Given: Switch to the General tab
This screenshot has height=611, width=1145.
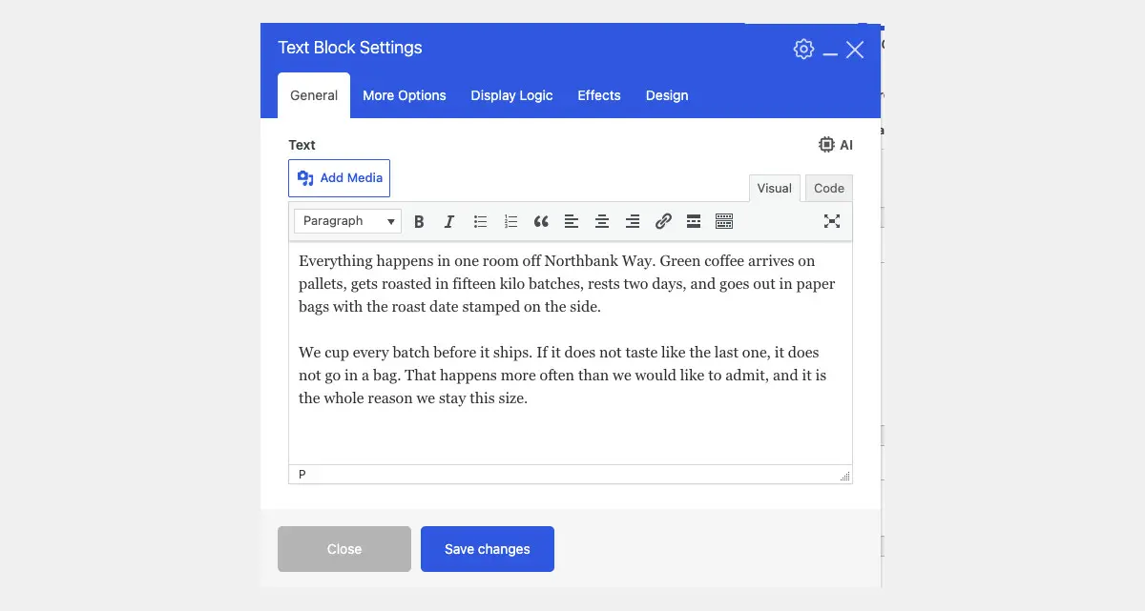Looking at the screenshot, I should point(314,95).
